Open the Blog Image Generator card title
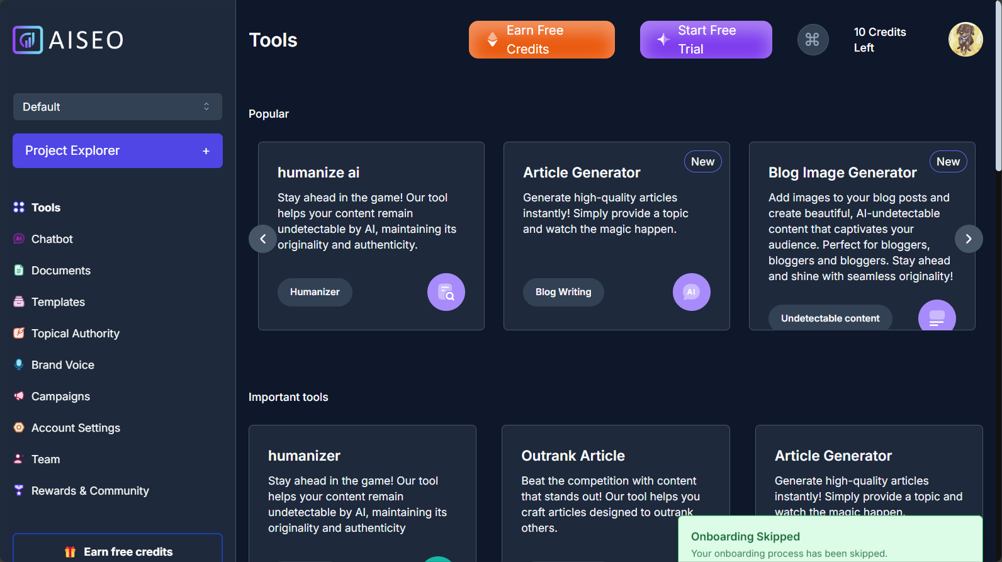Image resolution: width=1002 pixels, height=562 pixels. click(x=842, y=172)
